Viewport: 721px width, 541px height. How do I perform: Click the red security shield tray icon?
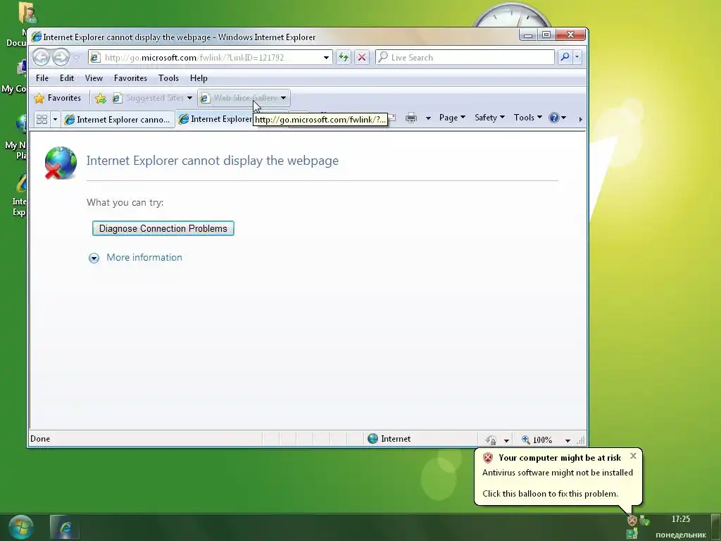click(x=632, y=521)
